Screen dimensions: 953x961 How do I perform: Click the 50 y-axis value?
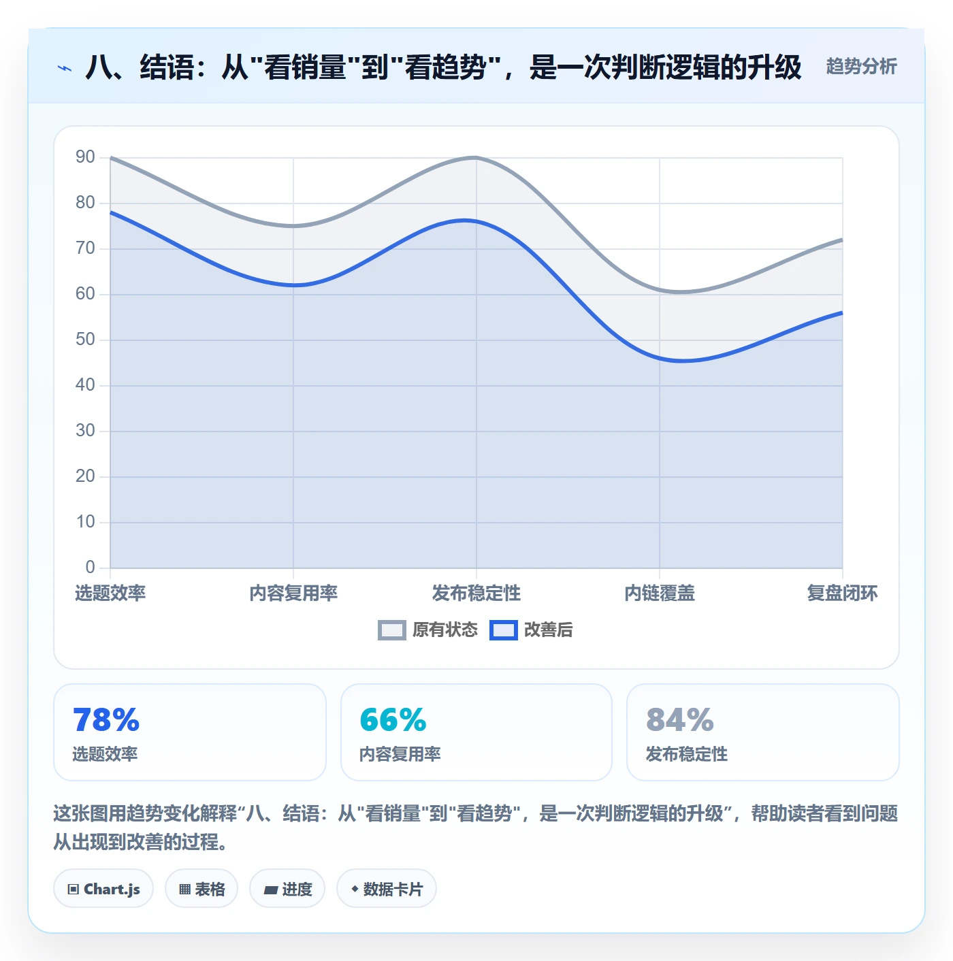tap(85, 340)
